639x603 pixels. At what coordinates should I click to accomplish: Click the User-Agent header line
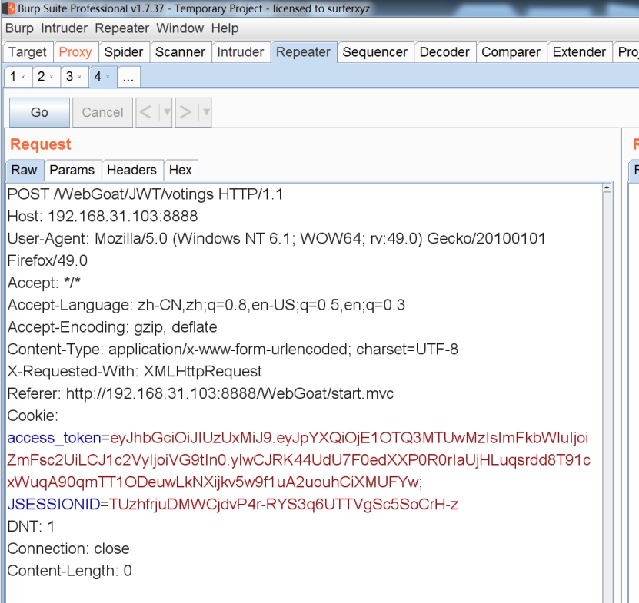pos(276,239)
